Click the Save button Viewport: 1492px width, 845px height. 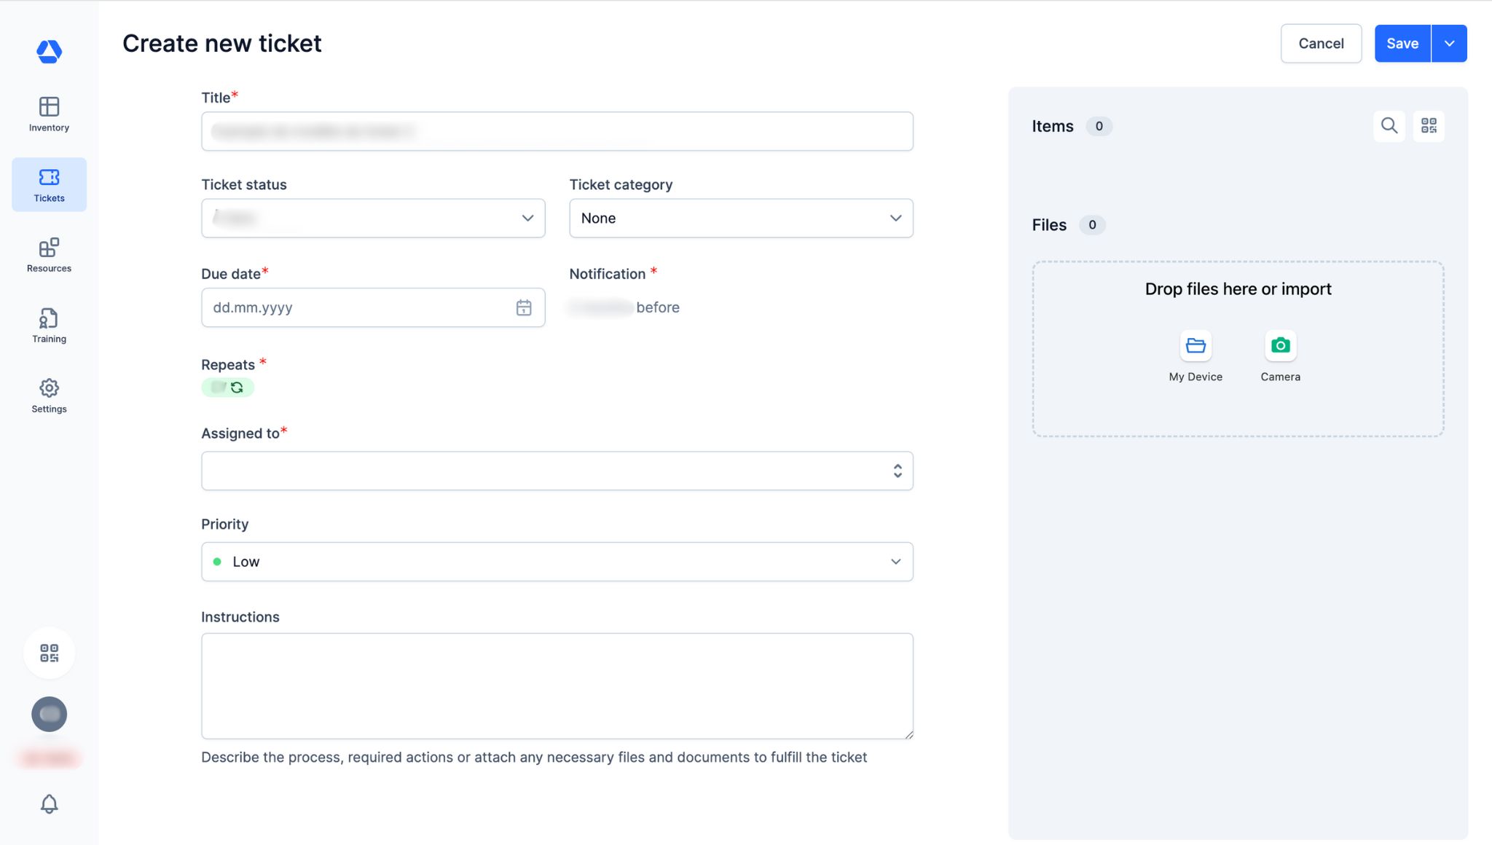(x=1402, y=44)
